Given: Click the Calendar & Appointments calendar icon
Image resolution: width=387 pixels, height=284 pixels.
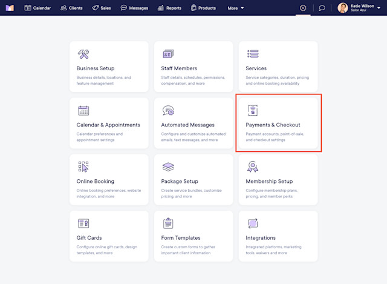Looking at the screenshot, I should [83, 110].
